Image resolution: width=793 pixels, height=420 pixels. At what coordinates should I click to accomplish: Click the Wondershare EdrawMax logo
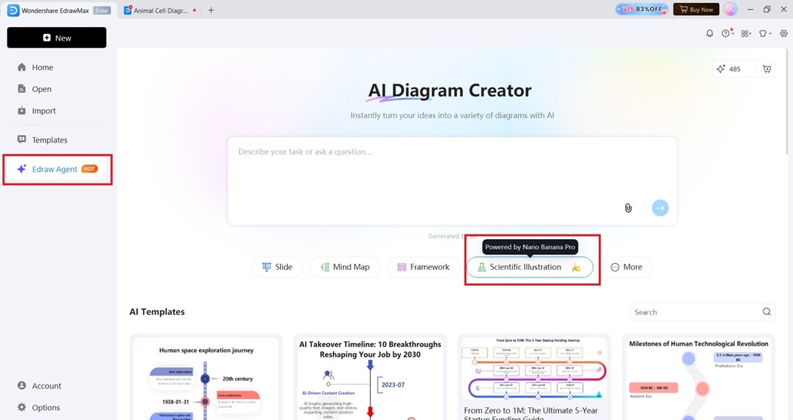click(13, 10)
